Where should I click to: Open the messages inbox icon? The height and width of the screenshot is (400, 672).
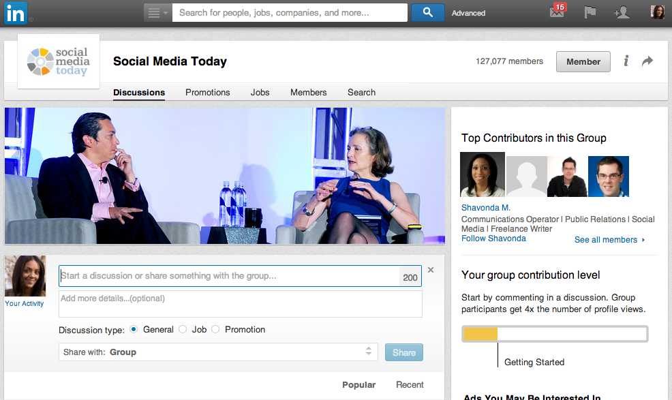(558, 11)
